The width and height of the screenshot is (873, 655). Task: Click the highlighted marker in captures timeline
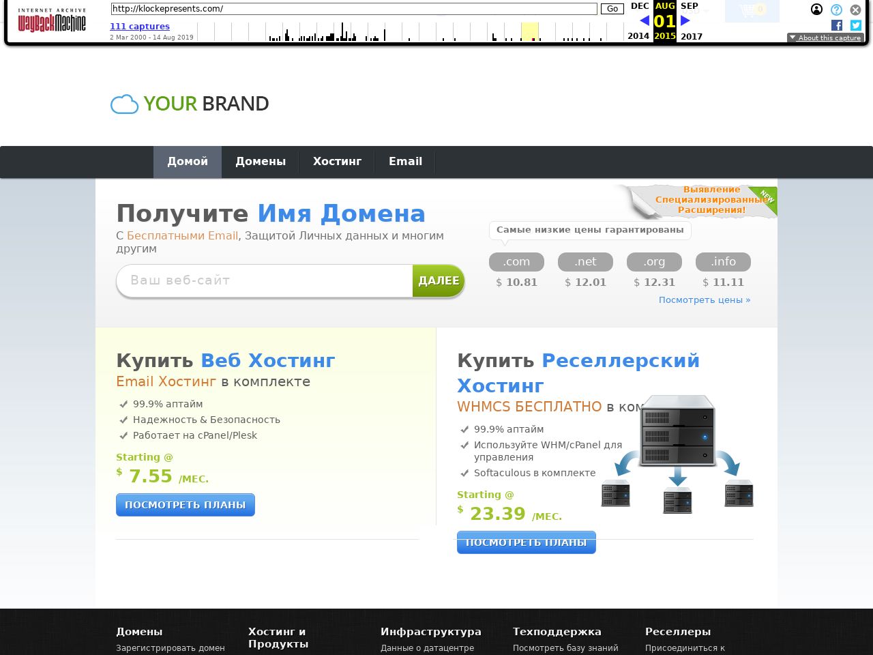[x=533, y=38]
